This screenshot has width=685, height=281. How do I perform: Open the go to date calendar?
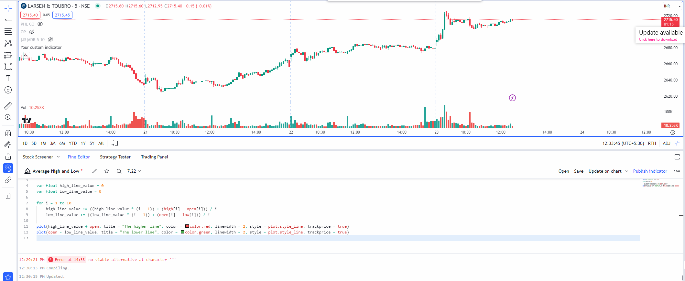coord(114,143)
